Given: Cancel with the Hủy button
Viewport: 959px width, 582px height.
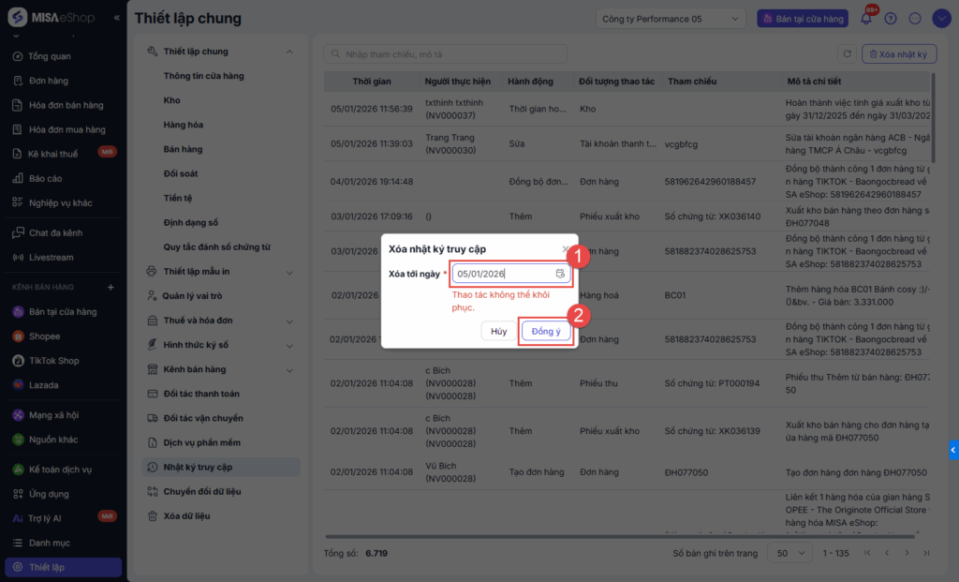Looking at the screenshot, I should pyautogui.click(x=498, y=331).
